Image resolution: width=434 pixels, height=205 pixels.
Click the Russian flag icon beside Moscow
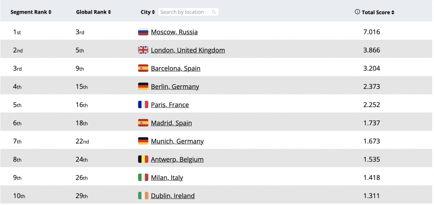[x=143, y=32]
